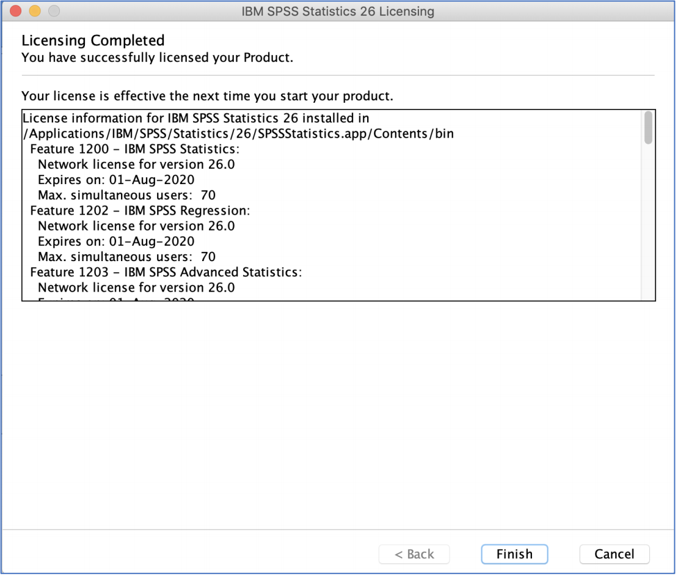Click "Network license for version 26.0" under Feature 1203
This screenshot has height=576, width=678.
point(137,288)
